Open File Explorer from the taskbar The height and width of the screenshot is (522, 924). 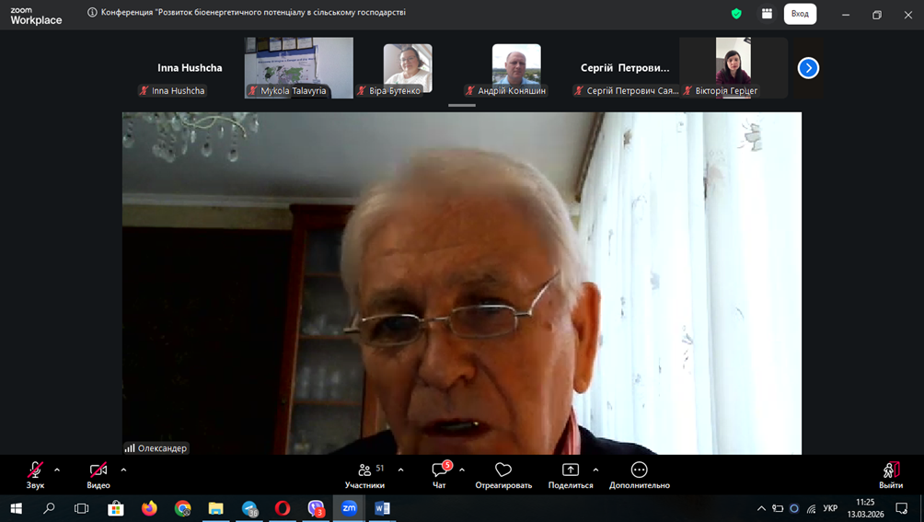coord(215,508)
